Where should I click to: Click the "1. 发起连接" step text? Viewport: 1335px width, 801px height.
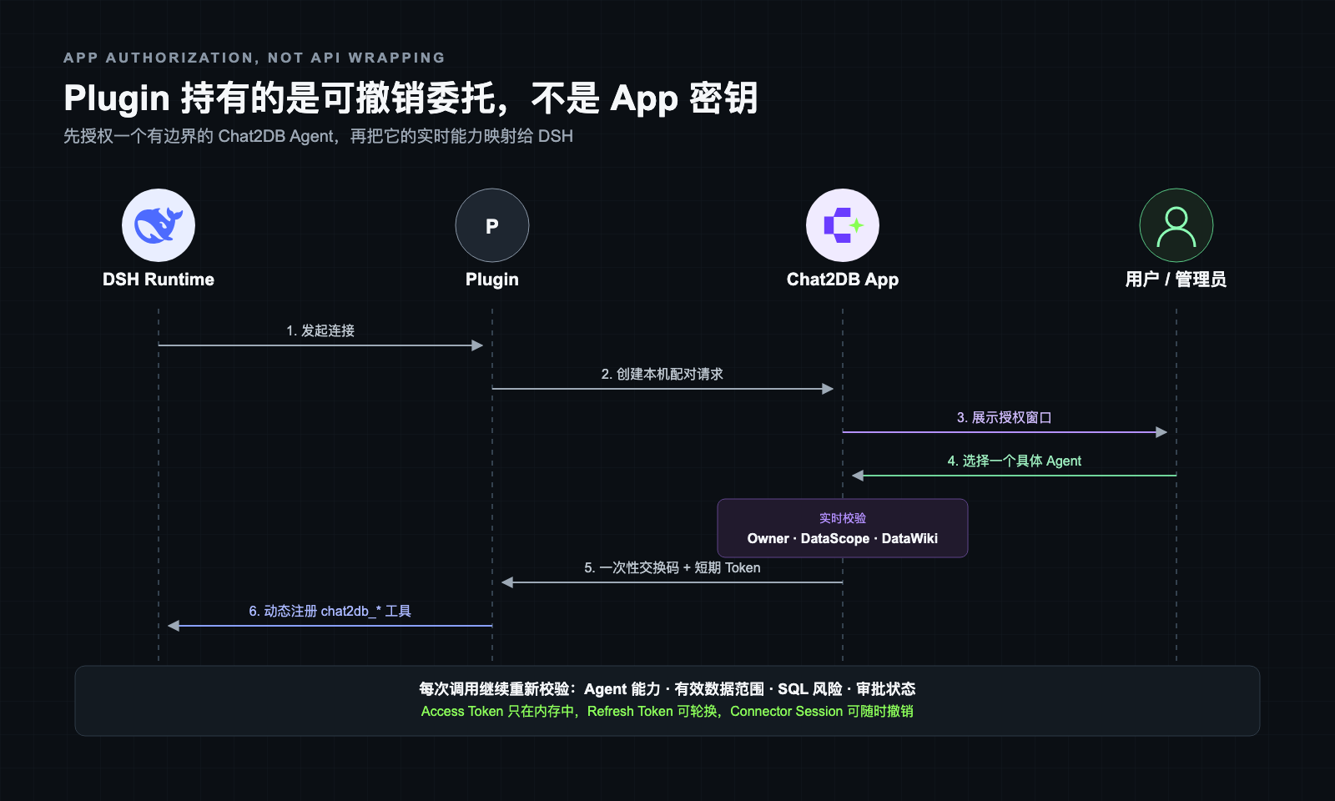pos(320,330)
